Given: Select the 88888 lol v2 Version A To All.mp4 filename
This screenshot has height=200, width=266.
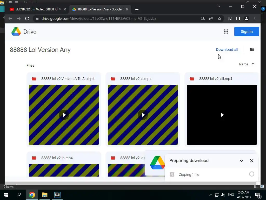Looking at the screenshot, I should pos(68,79).
